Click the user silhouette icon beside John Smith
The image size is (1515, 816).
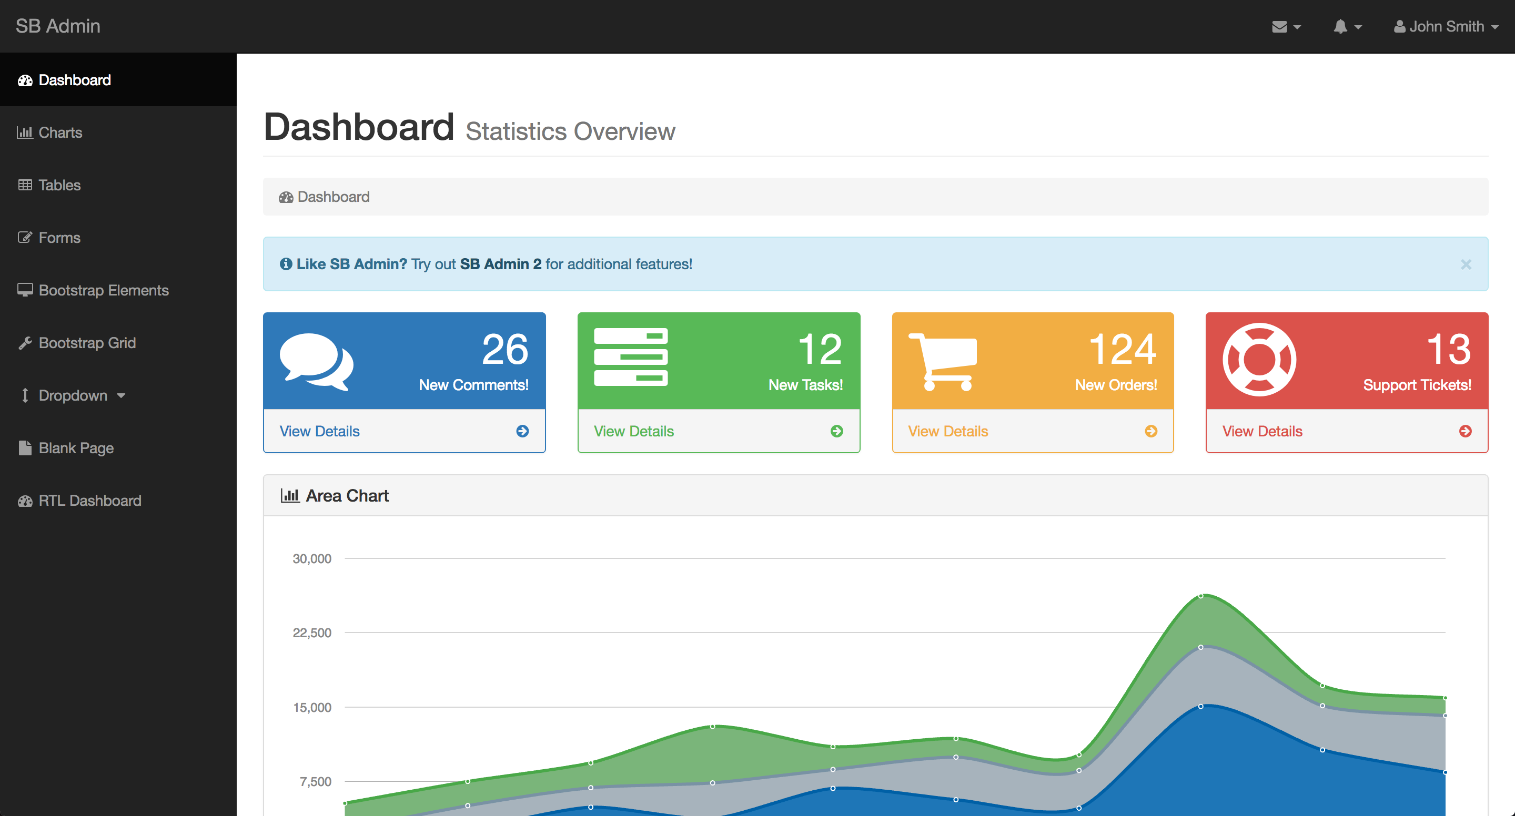[x=1400, y=26]
